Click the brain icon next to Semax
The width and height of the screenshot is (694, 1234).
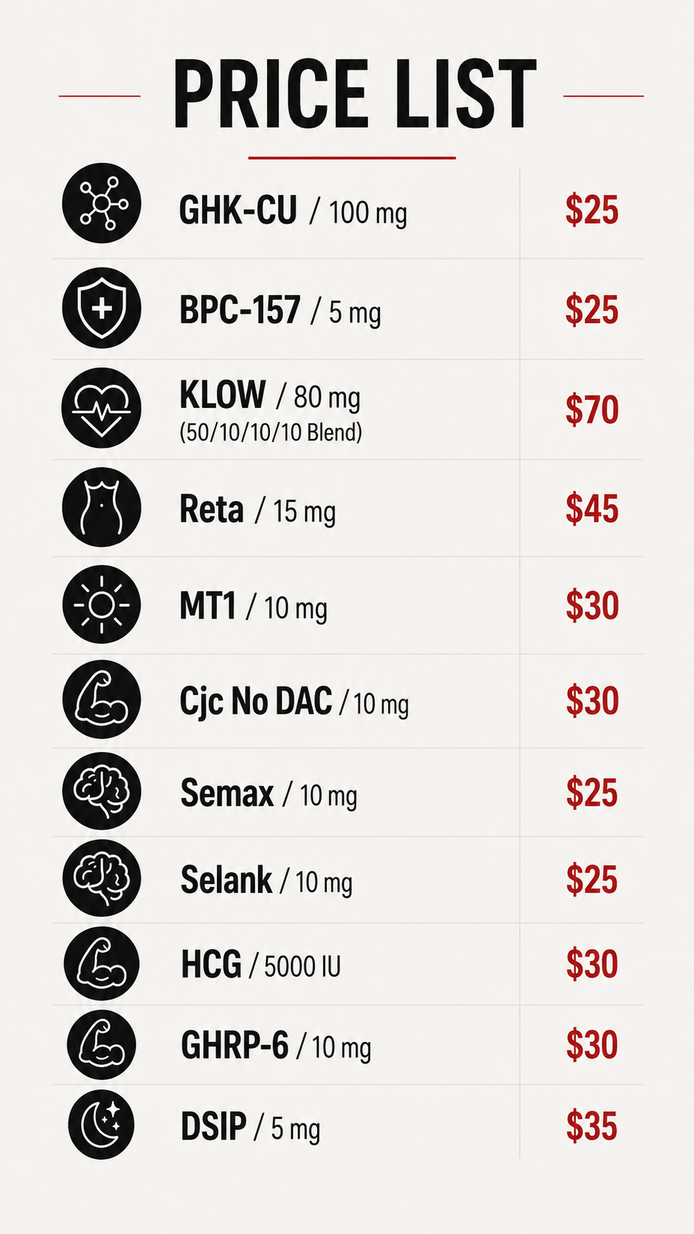point(102,790)
